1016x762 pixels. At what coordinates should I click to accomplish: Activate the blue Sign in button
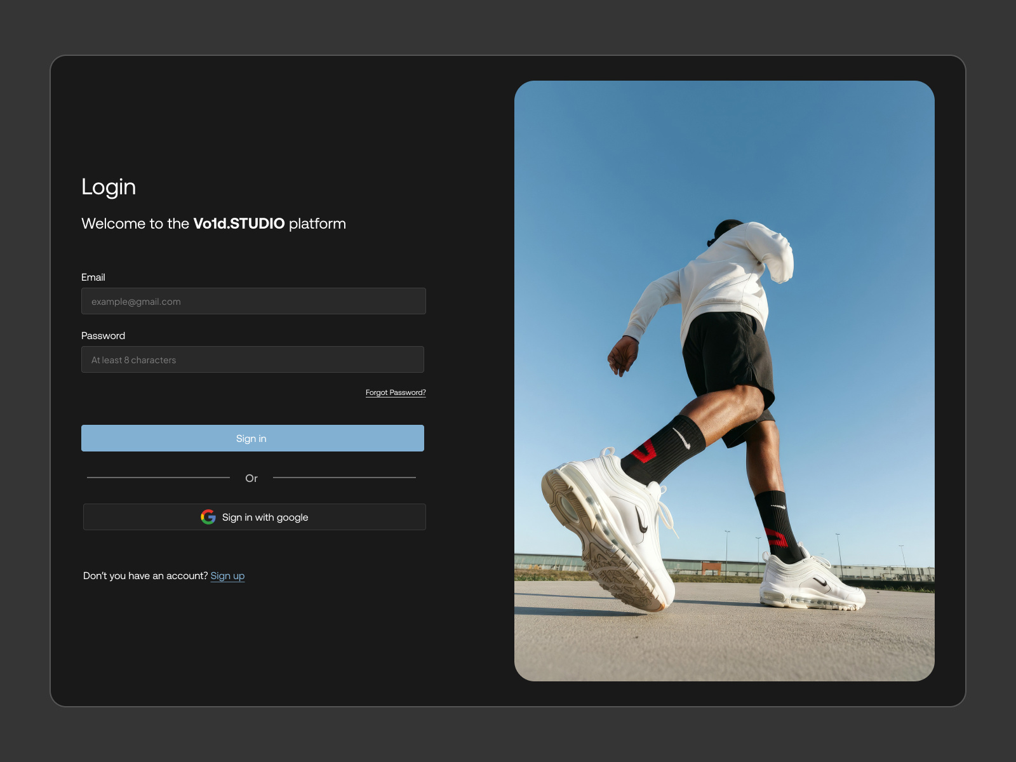click(252, 438)
